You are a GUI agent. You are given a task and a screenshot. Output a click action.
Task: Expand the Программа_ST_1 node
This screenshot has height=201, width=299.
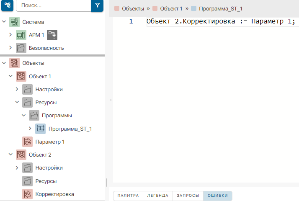point(30,129)
